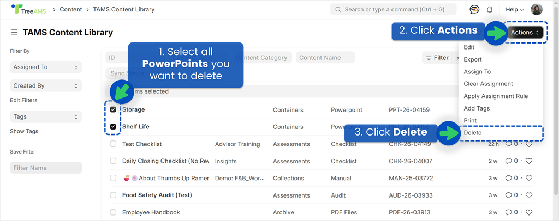Like the Test Checklist row heart icon
559x221 pixels.
click(x=528, y=144)
